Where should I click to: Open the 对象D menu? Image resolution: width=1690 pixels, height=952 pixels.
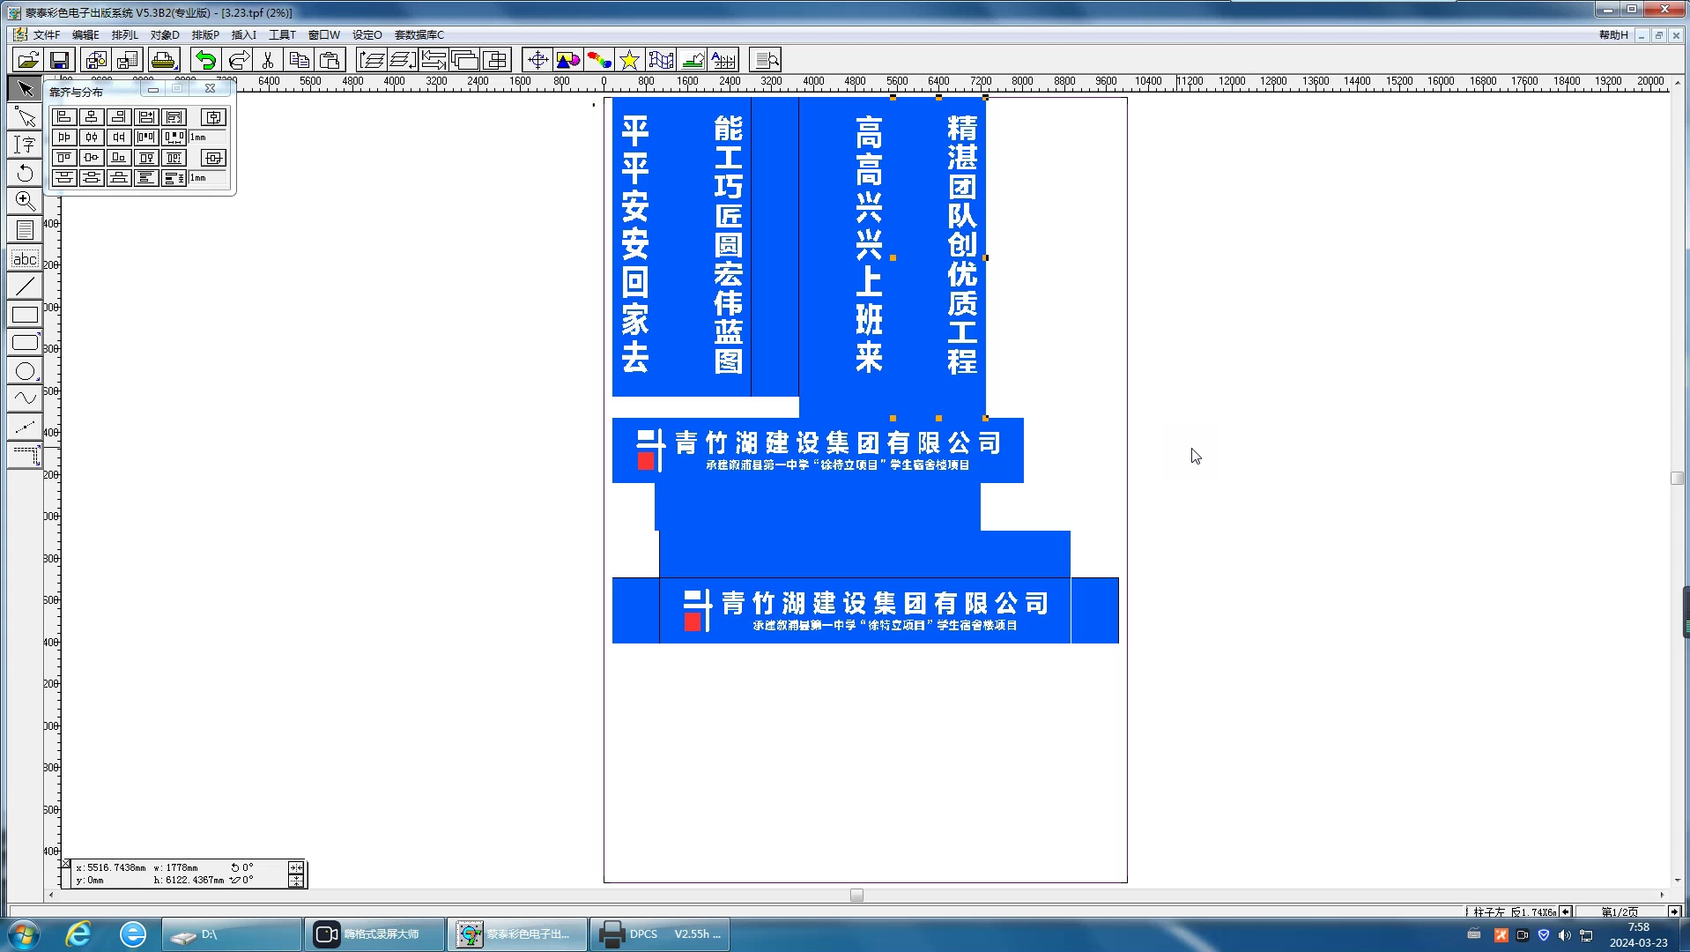[164, 35]
